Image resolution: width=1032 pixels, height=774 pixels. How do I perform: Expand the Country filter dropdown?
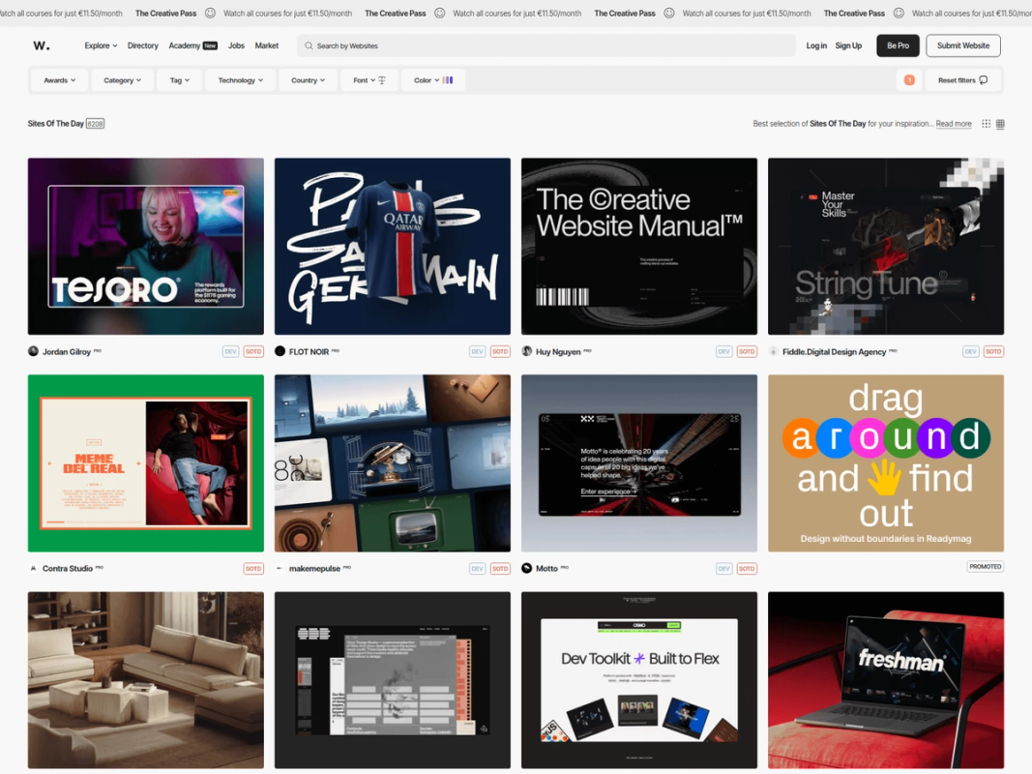308,80
